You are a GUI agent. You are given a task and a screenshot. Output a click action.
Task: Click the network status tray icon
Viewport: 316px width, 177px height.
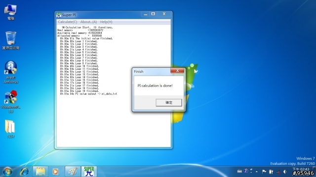click(x=278, y=172)
